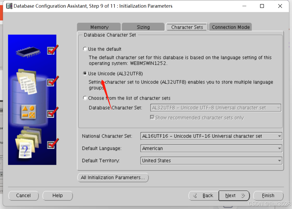Go Back to the previous step
Screen dimensions: 292x209
pos(204,195)
